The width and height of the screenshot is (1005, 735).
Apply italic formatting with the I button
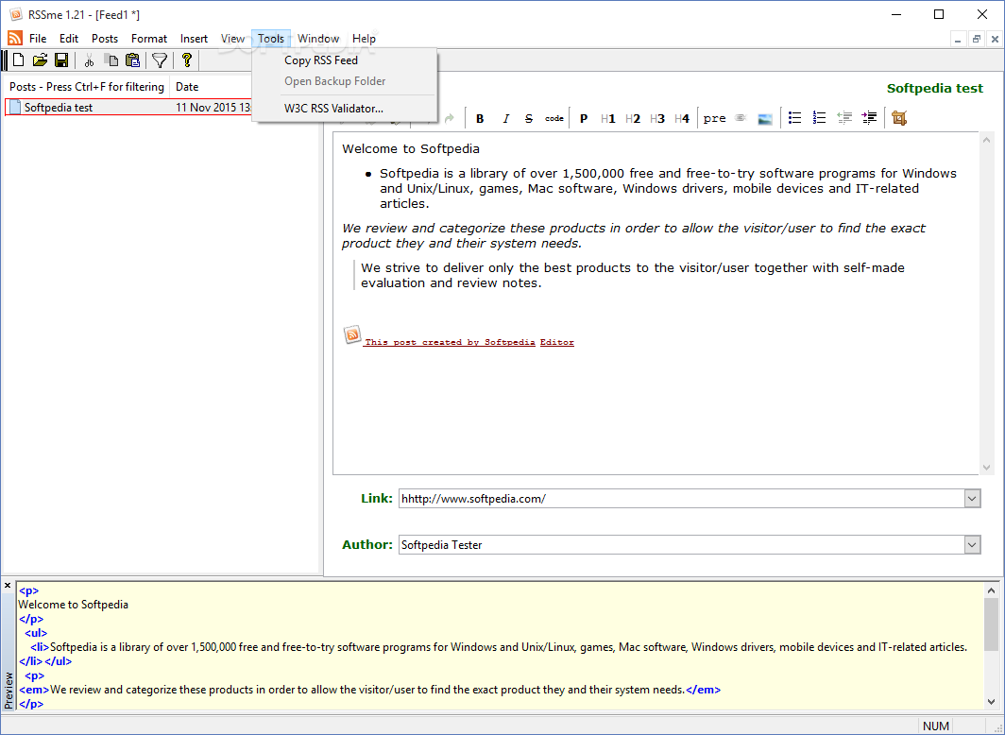coord(505,118)
